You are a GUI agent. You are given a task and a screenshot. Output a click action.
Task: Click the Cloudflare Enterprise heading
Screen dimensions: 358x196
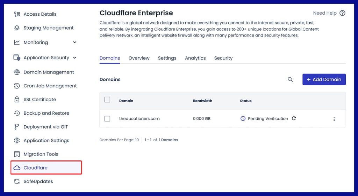tap(136, 13)
